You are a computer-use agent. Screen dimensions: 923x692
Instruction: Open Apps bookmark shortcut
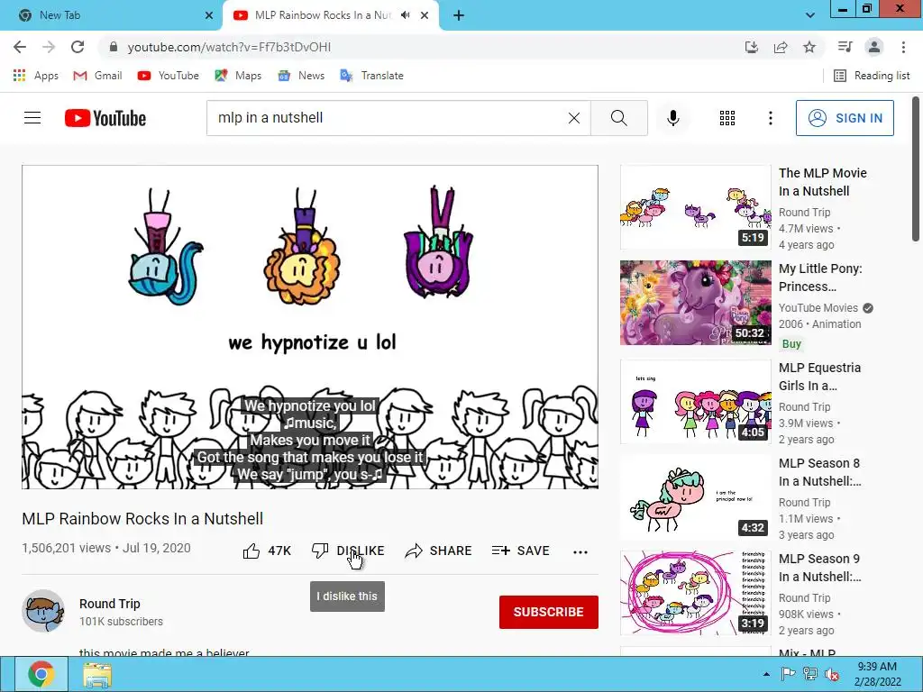click(36, 76)
